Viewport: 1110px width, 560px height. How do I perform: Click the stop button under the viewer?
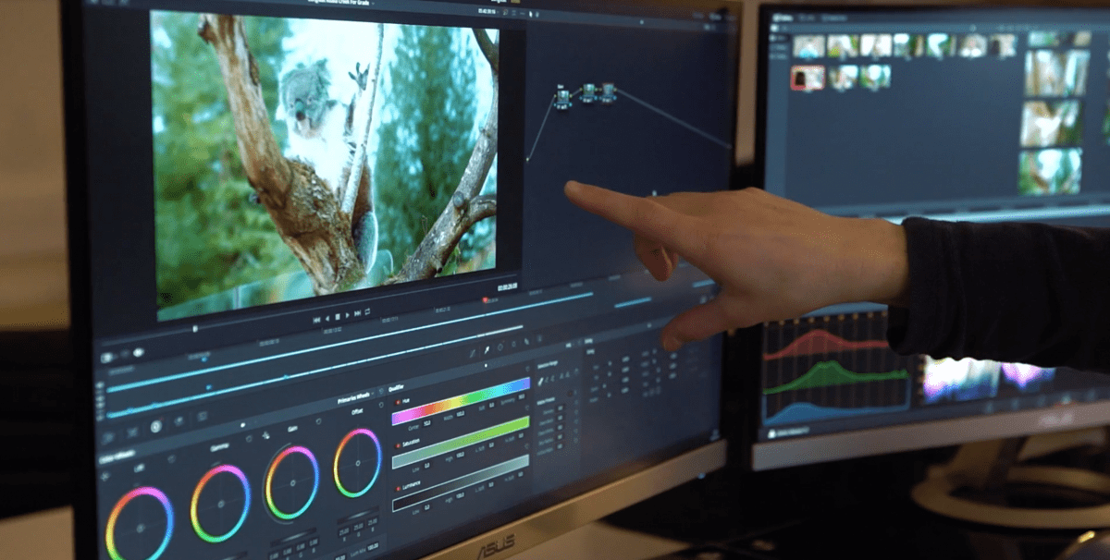[338, 317]
